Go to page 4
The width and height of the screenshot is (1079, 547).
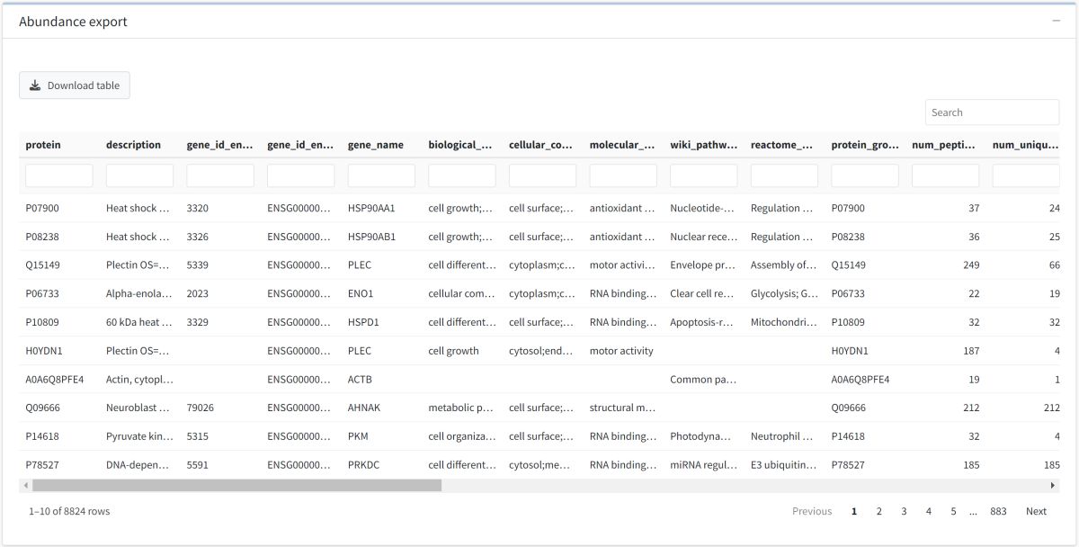tap(928, 511)
